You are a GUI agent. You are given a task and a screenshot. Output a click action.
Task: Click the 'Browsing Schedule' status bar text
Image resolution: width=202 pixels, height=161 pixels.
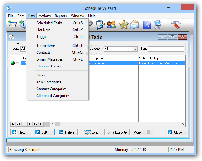coord(24,150)
